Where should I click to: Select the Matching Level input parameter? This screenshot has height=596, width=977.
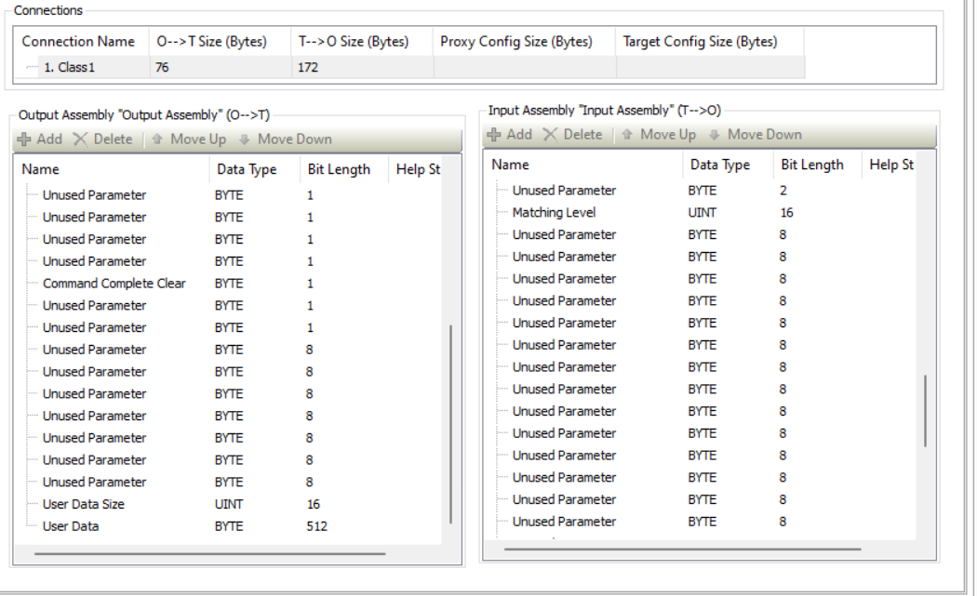554,213
